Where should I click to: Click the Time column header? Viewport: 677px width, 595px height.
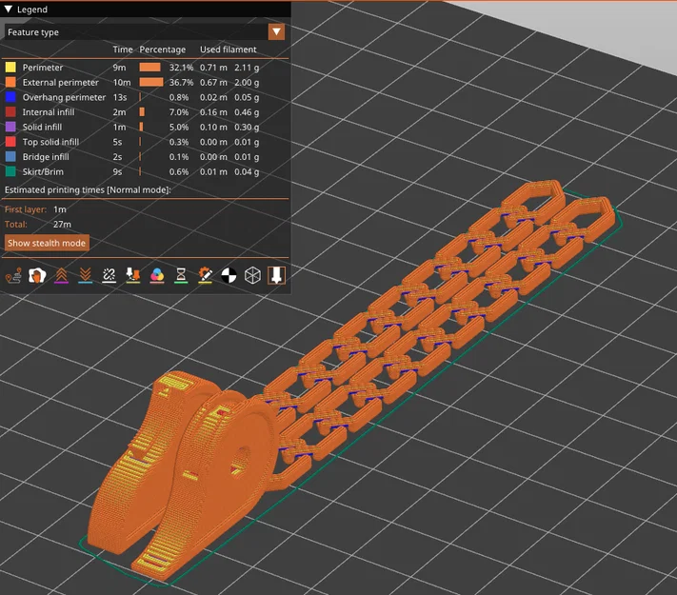pos(123,50)
